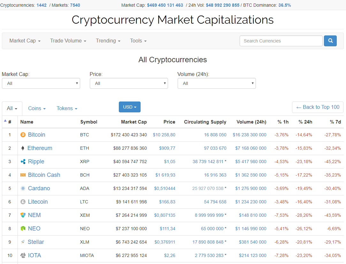Expand the USD currency selector
The image size is (346, 264).
pos(129,107)
